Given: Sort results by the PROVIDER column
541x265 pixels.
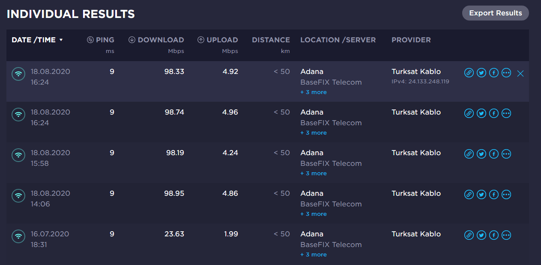Looking at the screenshot, I should click(411, 39).
